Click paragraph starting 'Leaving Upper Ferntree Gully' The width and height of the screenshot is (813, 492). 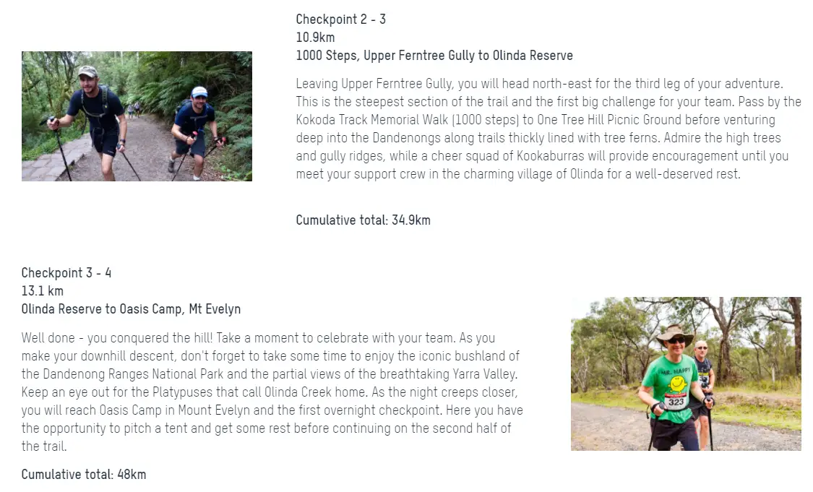(x=549, y=129)
